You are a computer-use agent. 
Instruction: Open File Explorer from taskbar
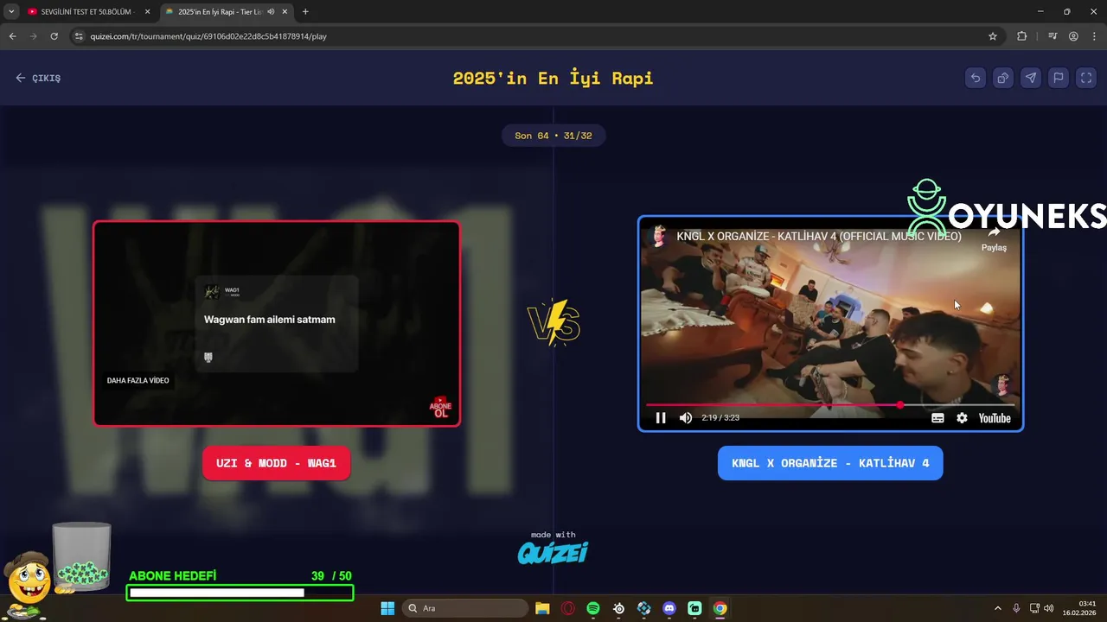pyautogui.click(x=542, y=608)
